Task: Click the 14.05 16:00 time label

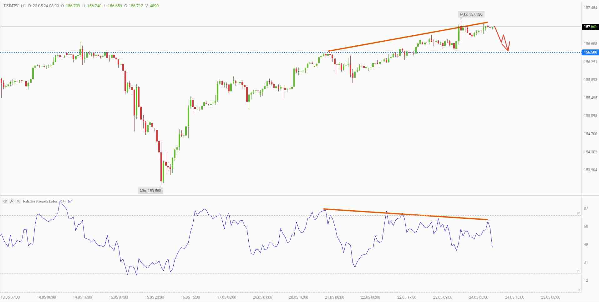Action: 82,297
